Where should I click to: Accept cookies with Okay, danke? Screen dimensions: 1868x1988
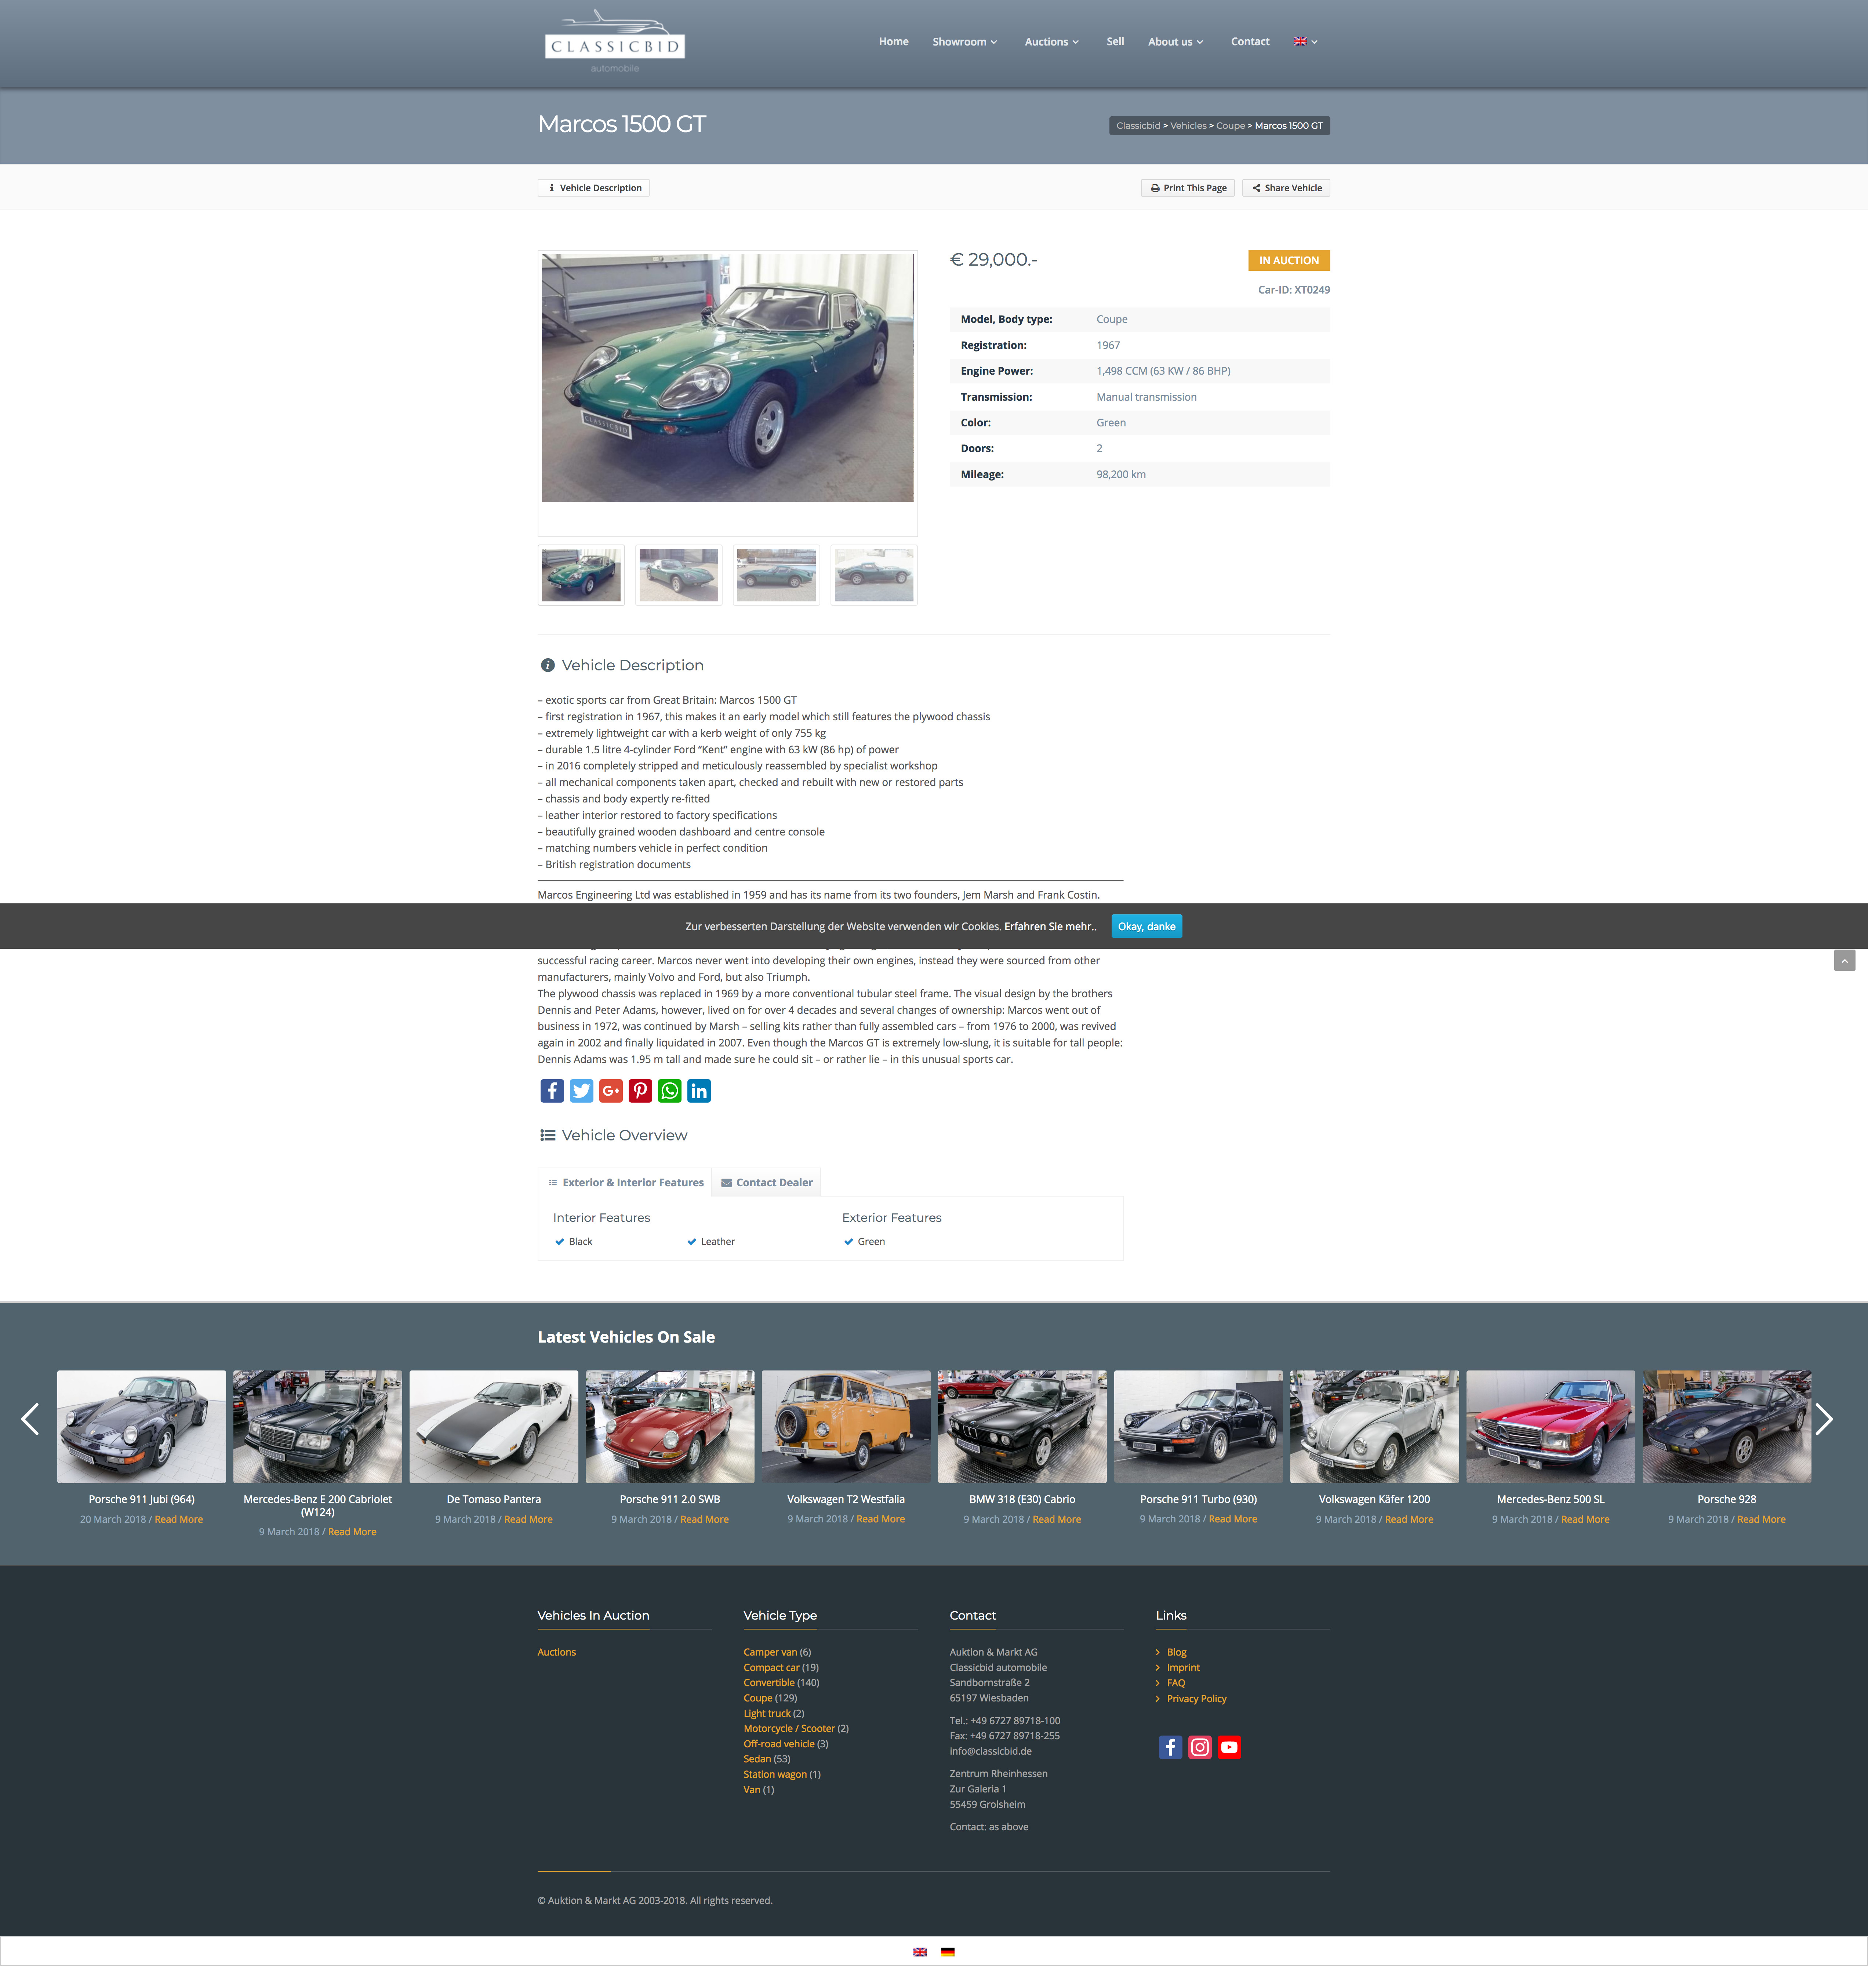[x=1146, y=926]
